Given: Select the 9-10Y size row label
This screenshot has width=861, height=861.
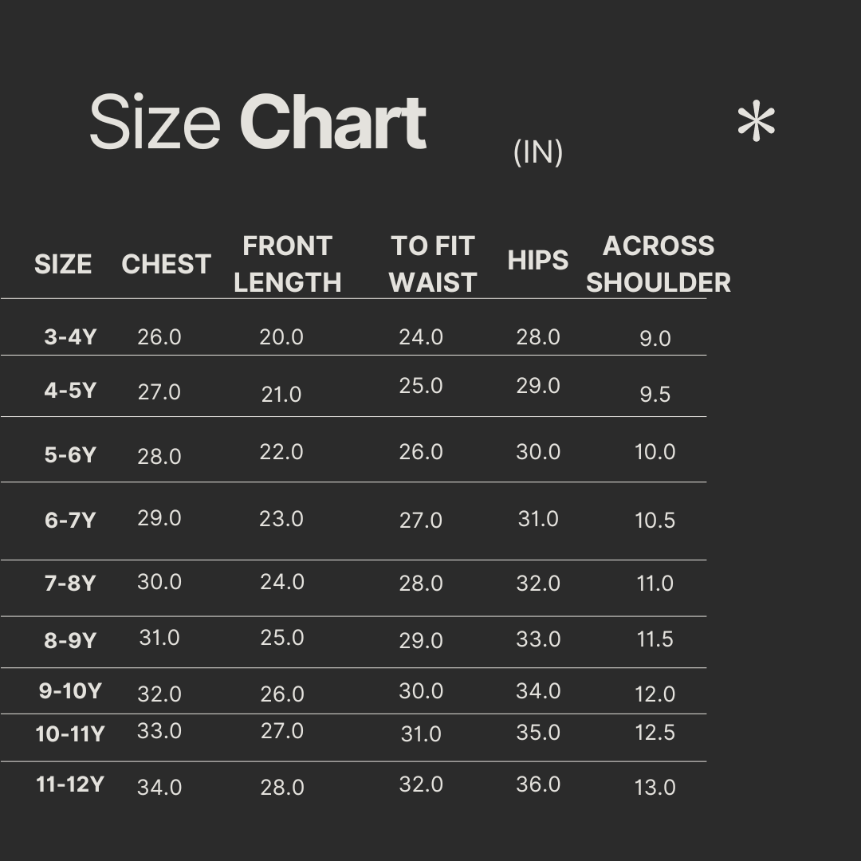Looking at the screenshot, I should (x=70, y=691).
